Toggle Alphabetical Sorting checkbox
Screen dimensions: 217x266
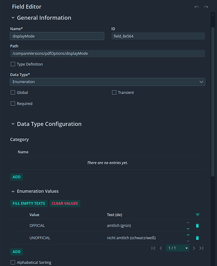[13, 262]
